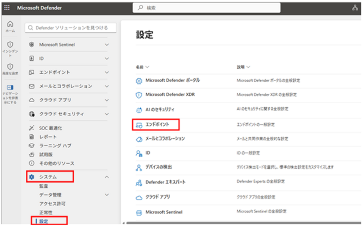Click the システム gear icon
This screenshot has height=226, width=363.
[32, 177]
